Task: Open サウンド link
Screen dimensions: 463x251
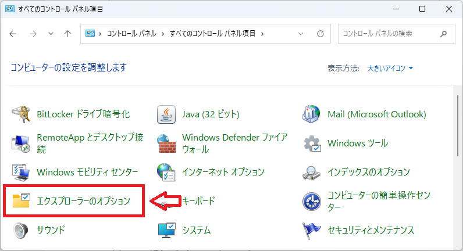Action: pos(51,230)
